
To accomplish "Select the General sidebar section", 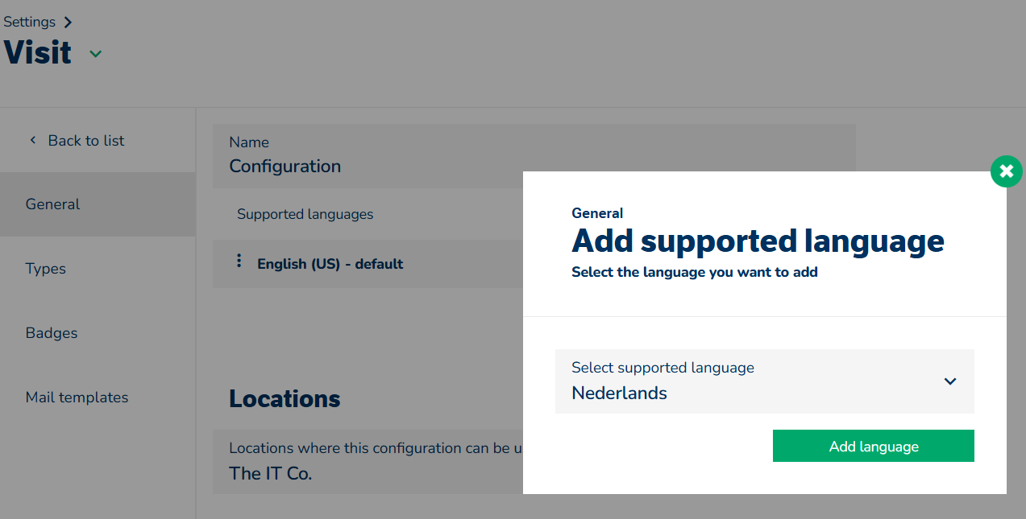I will (x=53, y=204).
